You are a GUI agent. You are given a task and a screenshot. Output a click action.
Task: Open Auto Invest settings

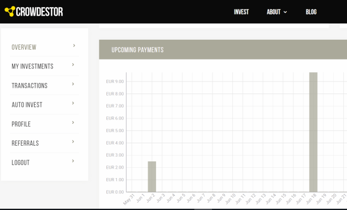coord(27,105)
